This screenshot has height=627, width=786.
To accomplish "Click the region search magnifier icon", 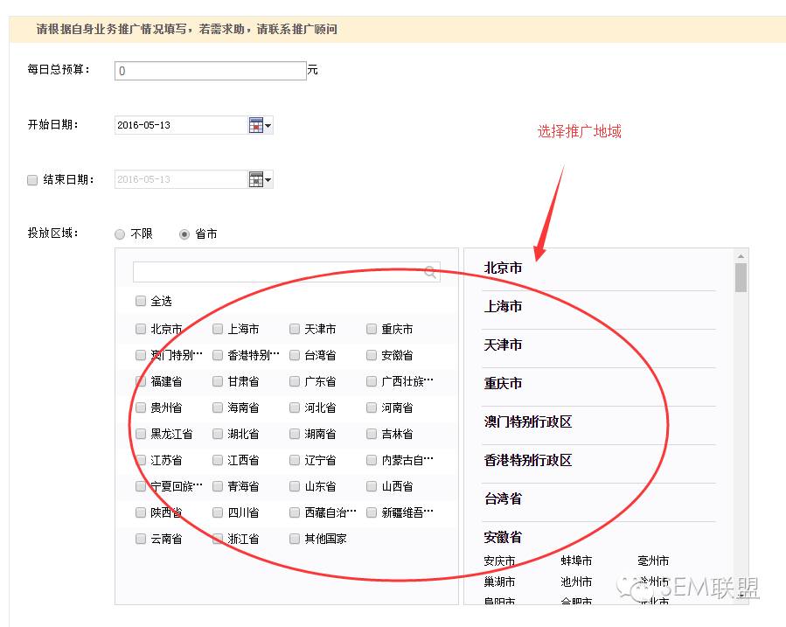I will pyautogui.click(x=430, y=272).
